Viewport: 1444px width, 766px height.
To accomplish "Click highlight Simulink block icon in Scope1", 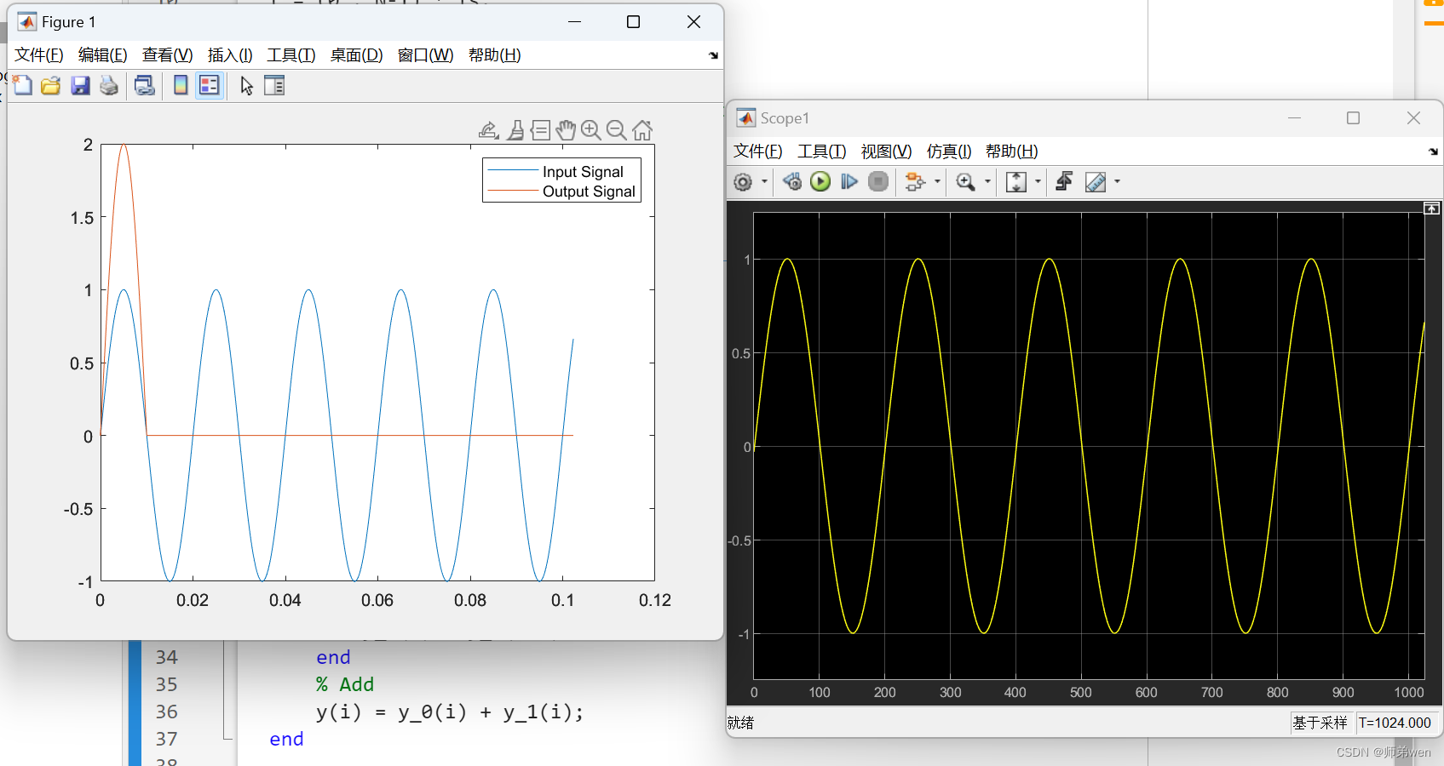I will 915,181.
